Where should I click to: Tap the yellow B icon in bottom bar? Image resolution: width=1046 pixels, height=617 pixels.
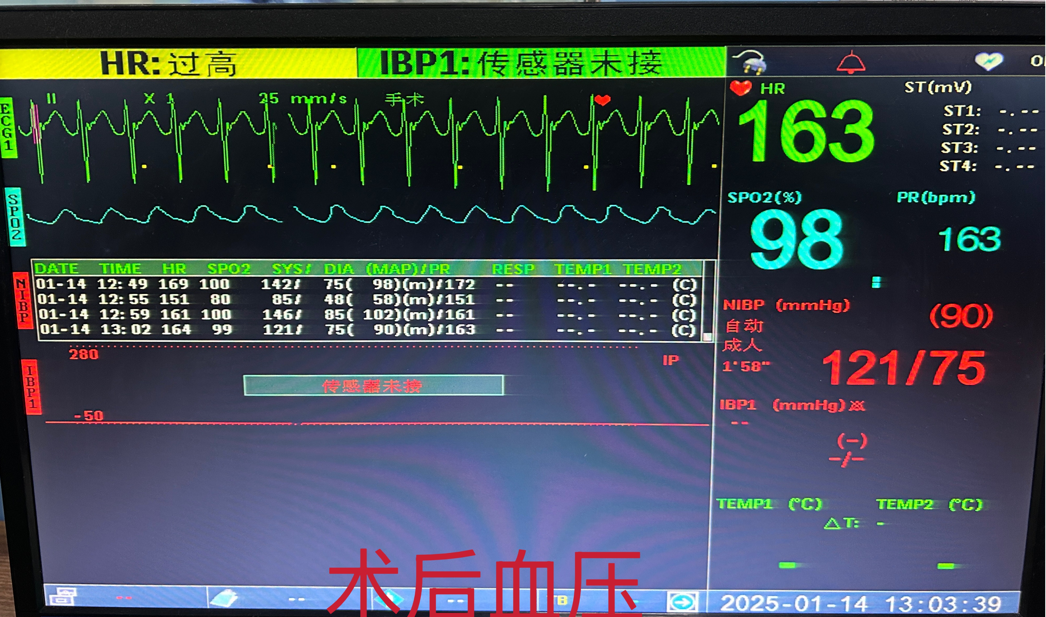tap(562, 600)
